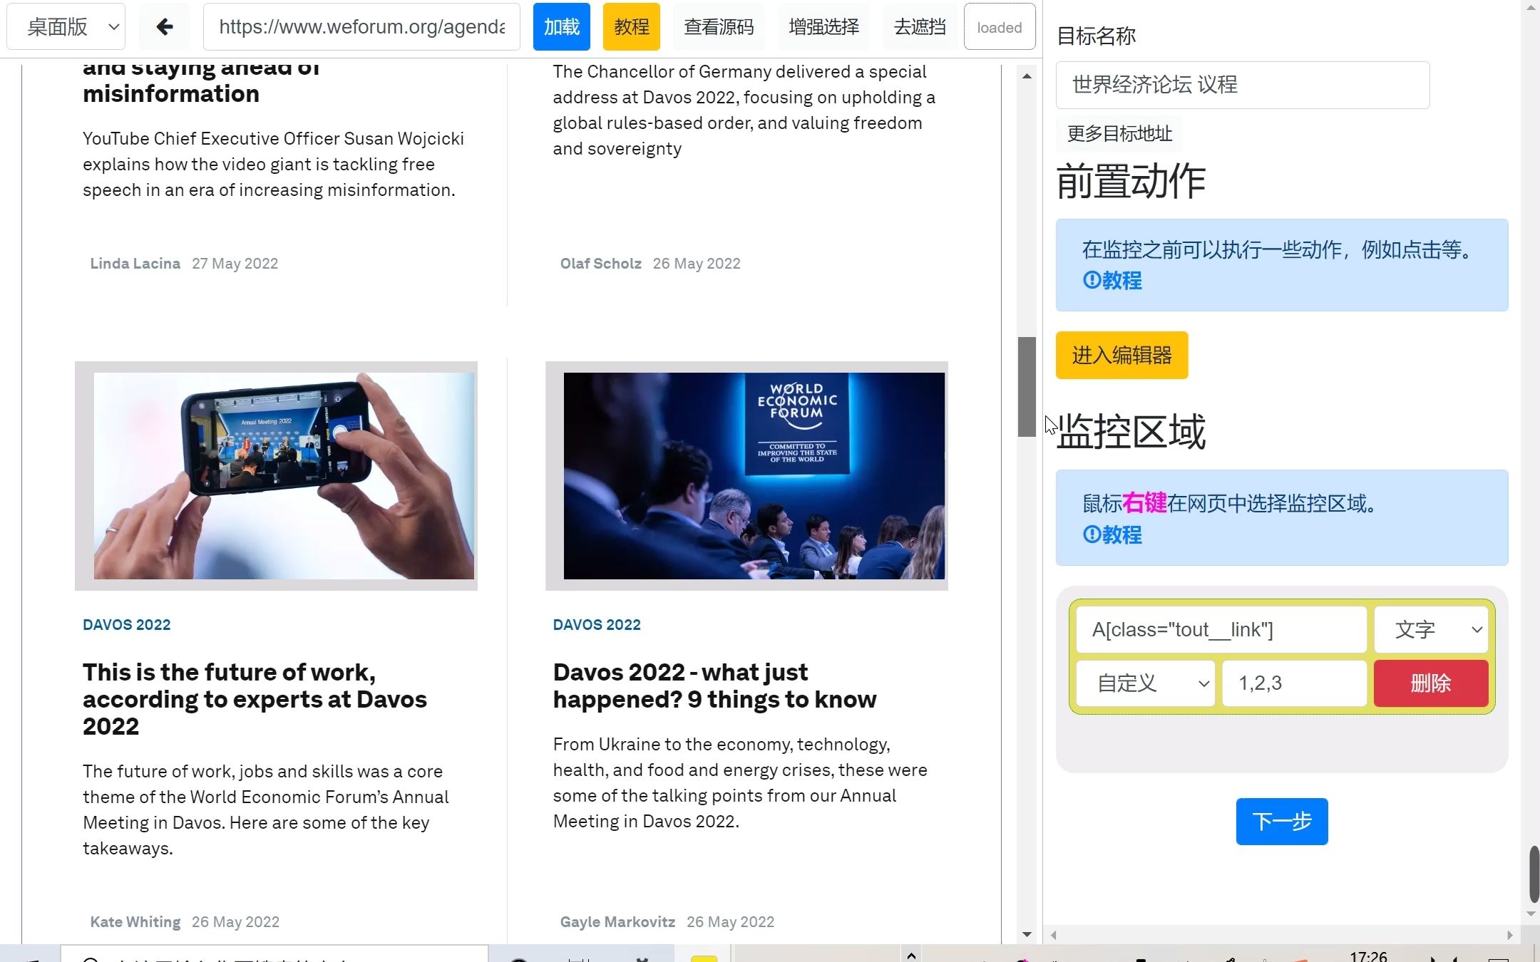Click YouTube Chief Executive article summary text
This screenshot has height=962, width=1540.
point(274,165)
